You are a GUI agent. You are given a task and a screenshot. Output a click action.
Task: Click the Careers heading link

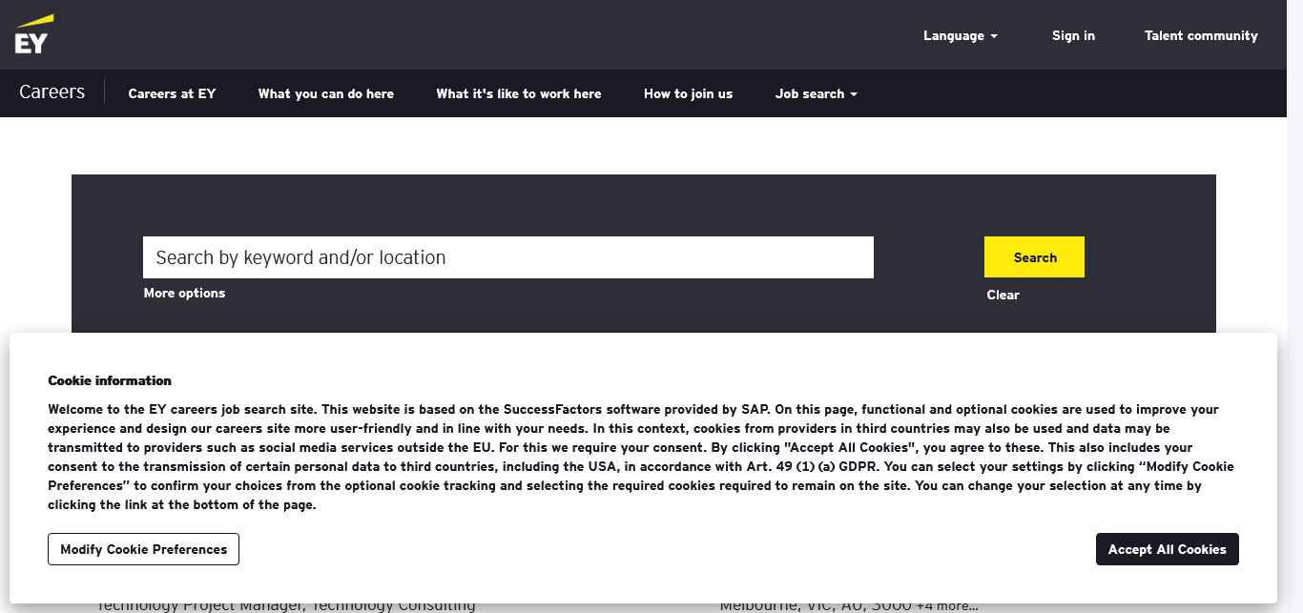point(52,92)
